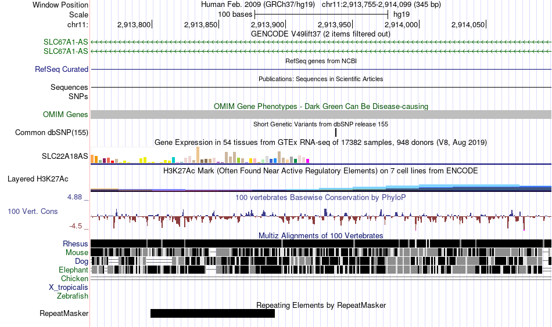The image size is (552, 327).
Task: Open Short Genetic Variants dbSNP 155 title
Action: [321, 124]
